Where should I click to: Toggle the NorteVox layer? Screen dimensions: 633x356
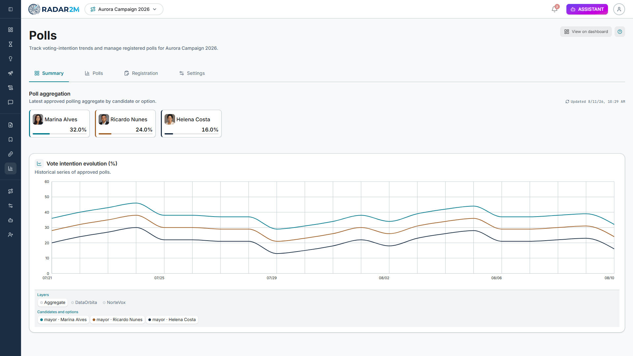click(x=114, y=303)
